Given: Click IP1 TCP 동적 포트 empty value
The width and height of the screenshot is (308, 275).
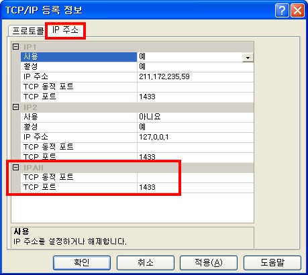Looking at the screenshot, I should pos(195,87).
